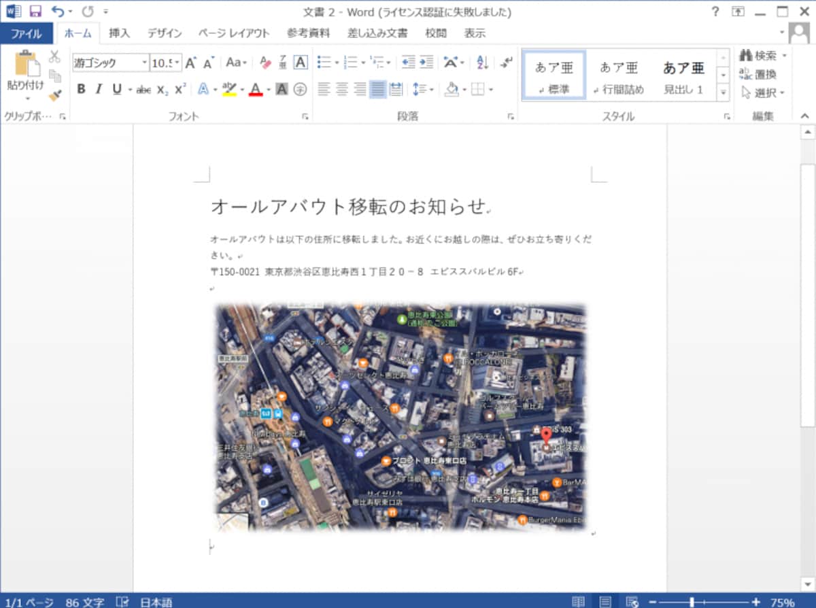
Task: Expand the styles gallery
Action: point(724,92)
